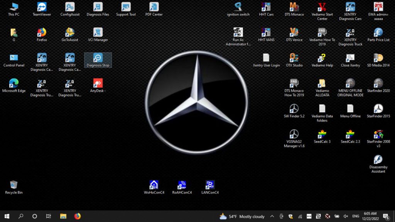
Task: Select RoAHConC4 desktop icon
Action: pos(182,187)
